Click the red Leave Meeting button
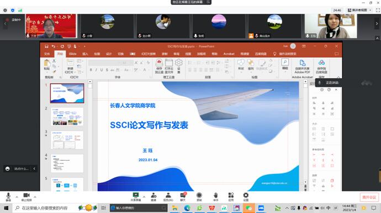Viewport: 381px width, 213px height. pos(369,197)
